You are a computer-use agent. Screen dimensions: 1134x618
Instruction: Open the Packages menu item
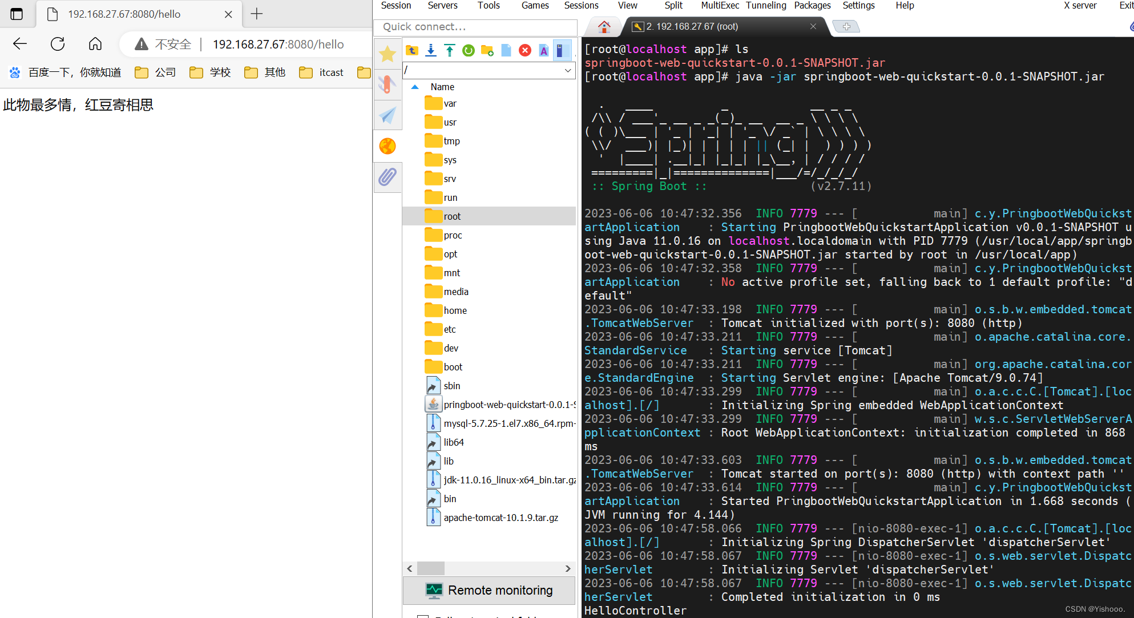(x=813, y=5)
